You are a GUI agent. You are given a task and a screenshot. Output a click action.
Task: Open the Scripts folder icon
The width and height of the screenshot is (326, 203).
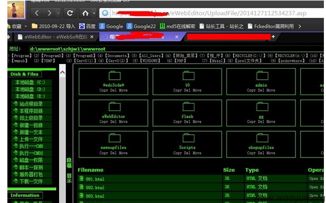[188, 138]
